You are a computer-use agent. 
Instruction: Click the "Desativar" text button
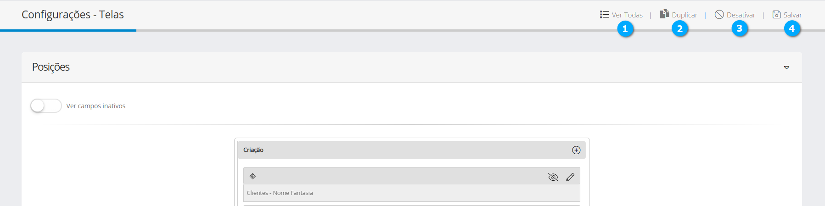[741, 15]
